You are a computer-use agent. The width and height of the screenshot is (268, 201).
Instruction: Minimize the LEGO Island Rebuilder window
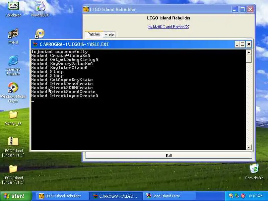click(234, 9)
